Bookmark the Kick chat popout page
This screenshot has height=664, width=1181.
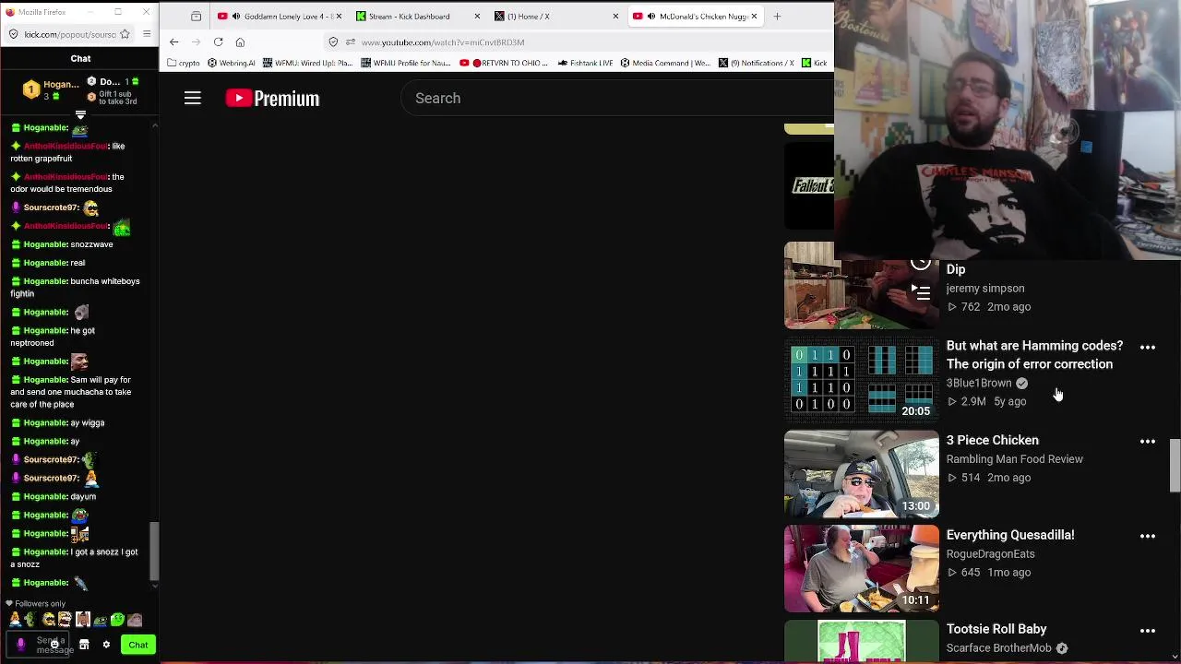click(x=125, y=34)
